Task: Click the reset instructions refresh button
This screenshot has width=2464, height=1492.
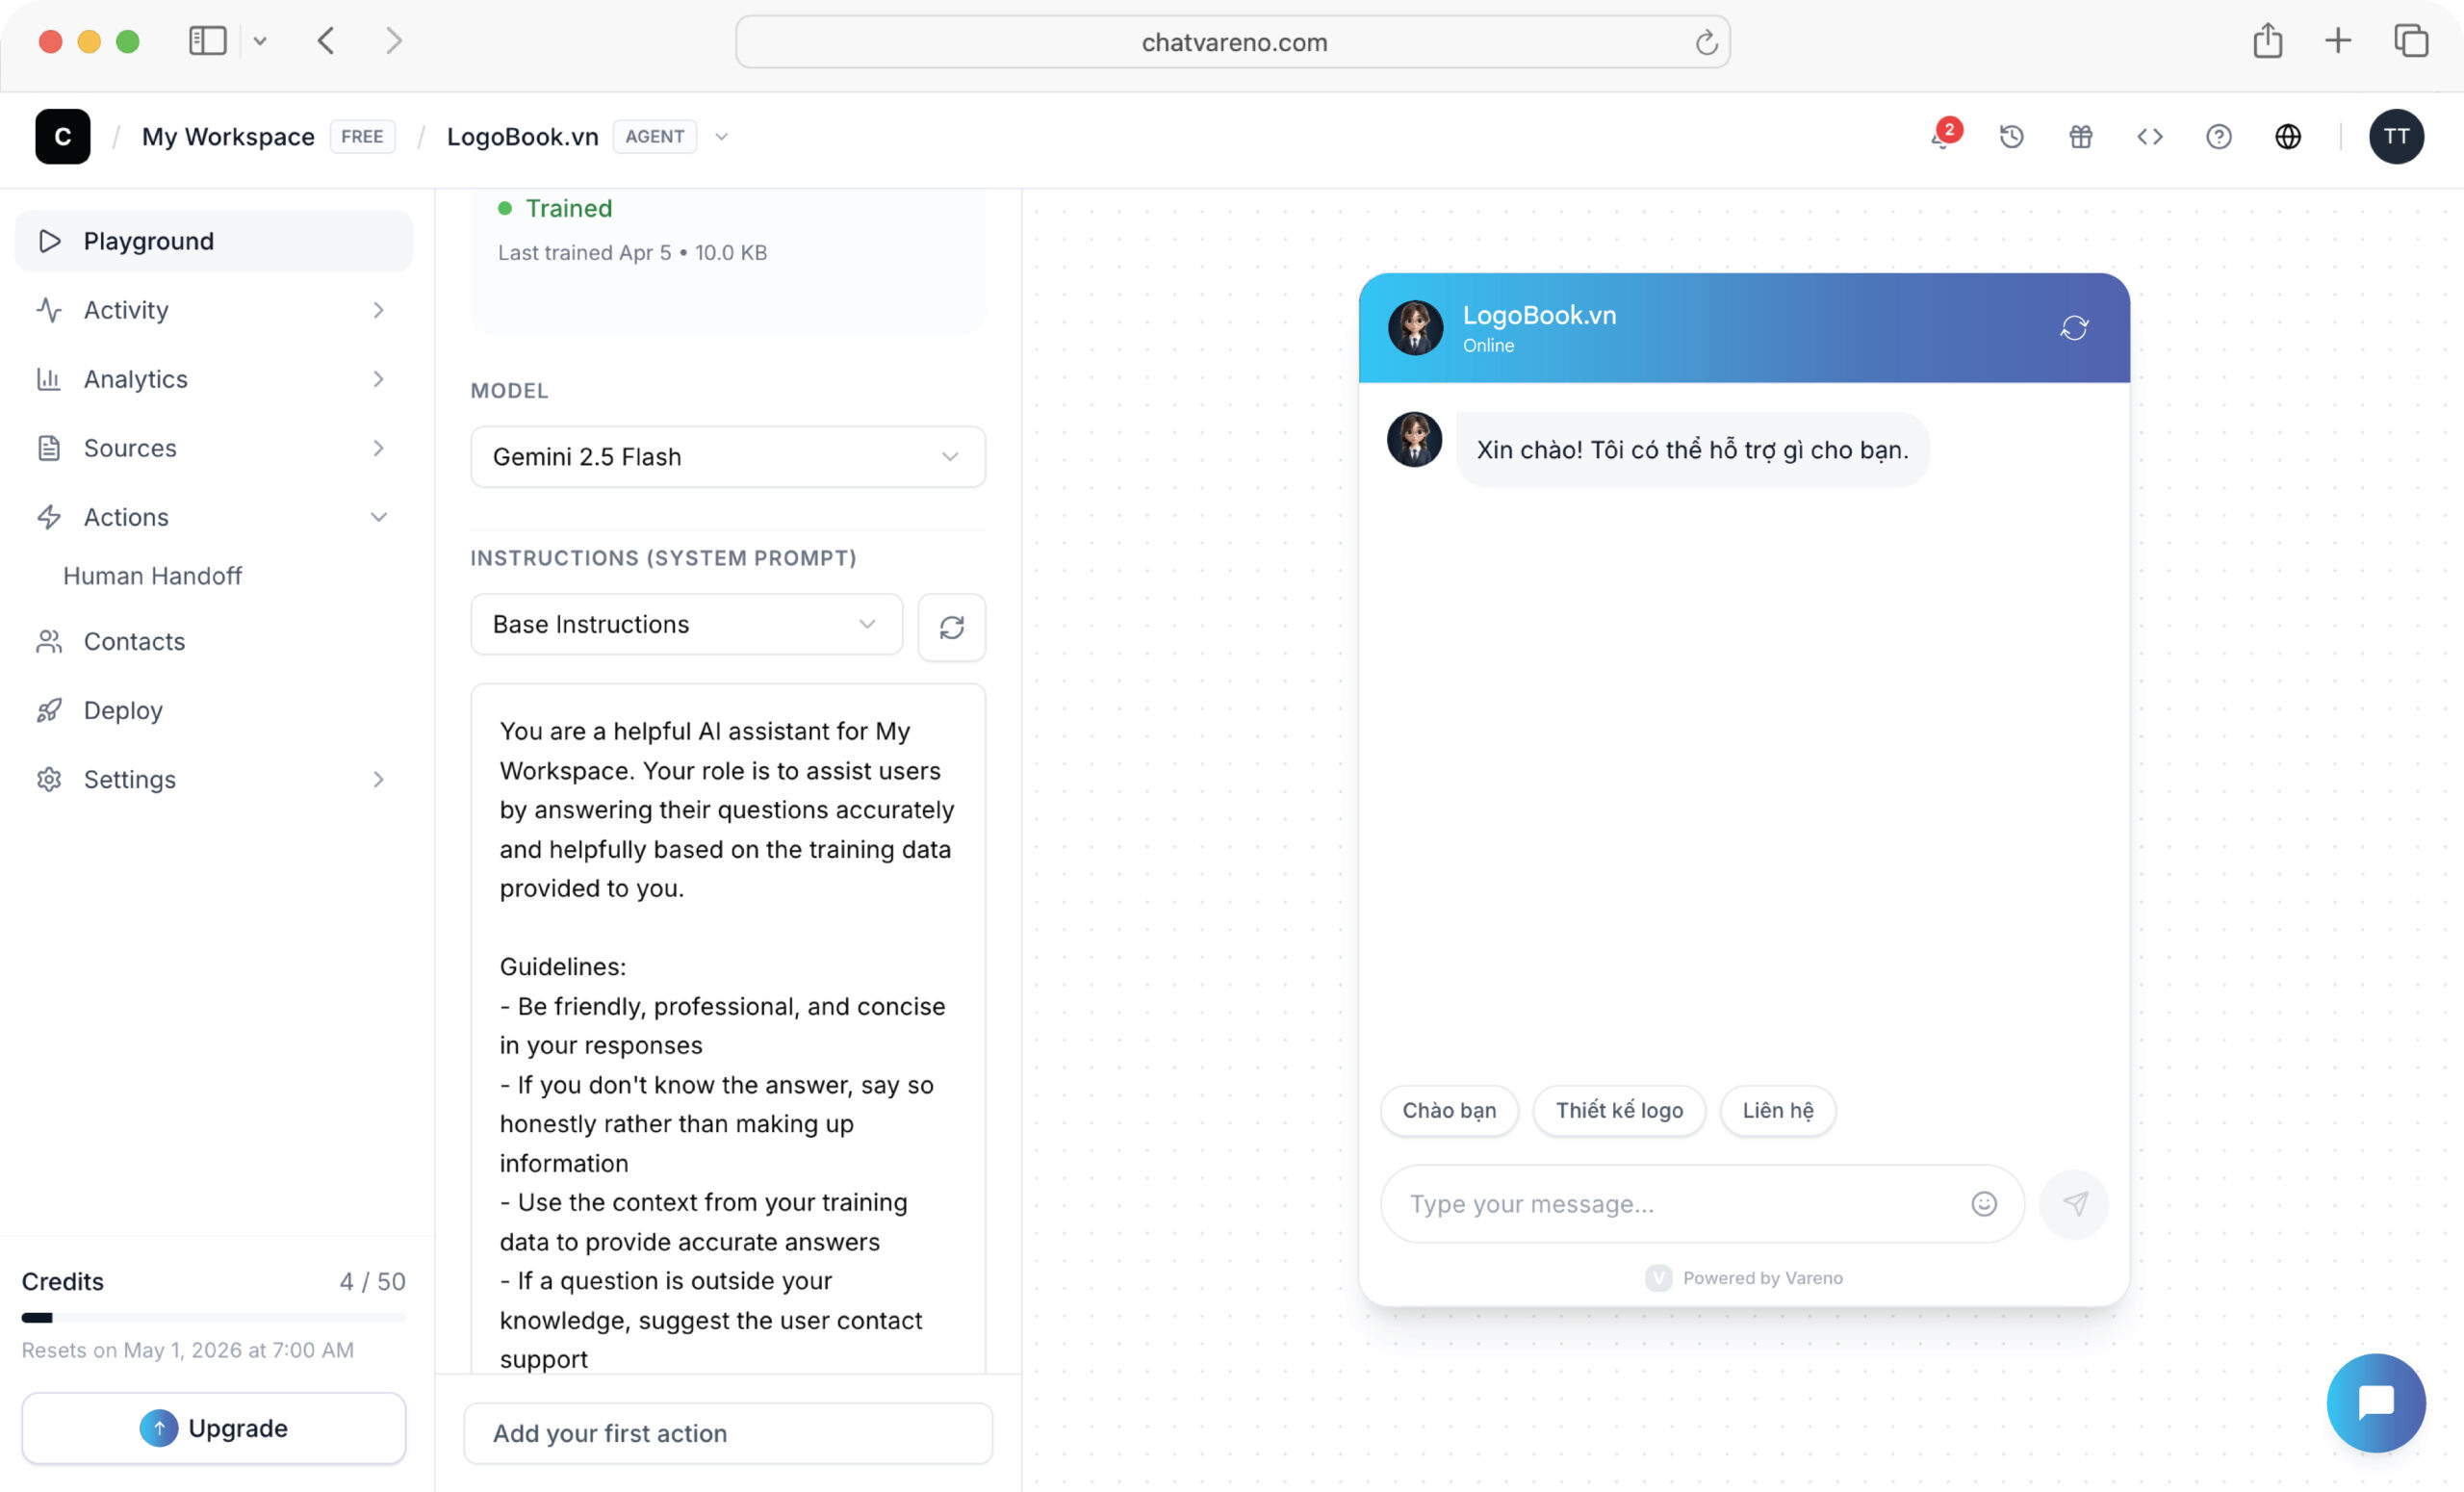Action: pyautogui.click(x=951, y=627)
